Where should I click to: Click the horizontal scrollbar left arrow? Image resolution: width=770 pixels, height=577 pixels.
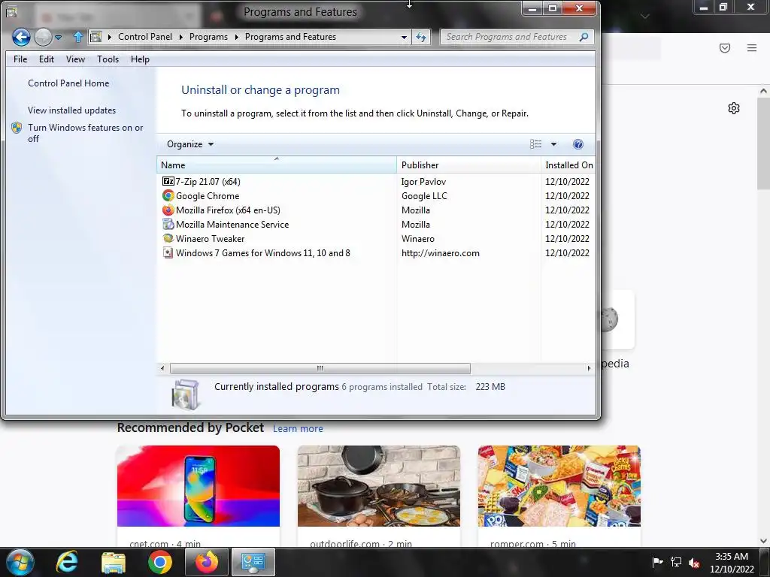[x=162, y=368]
